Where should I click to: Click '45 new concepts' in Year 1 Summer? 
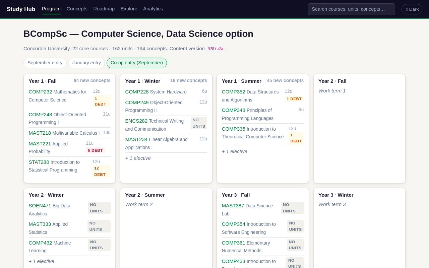(285, 80)
